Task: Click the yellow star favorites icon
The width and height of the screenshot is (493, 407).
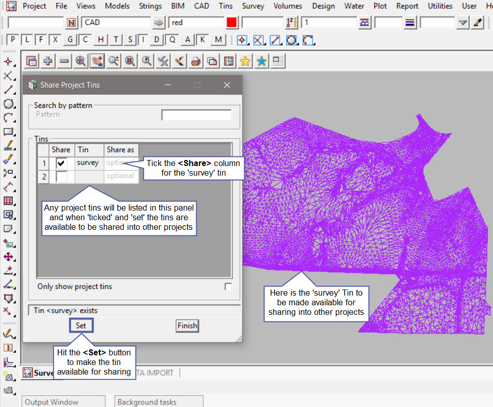Action: click(245, 61)
